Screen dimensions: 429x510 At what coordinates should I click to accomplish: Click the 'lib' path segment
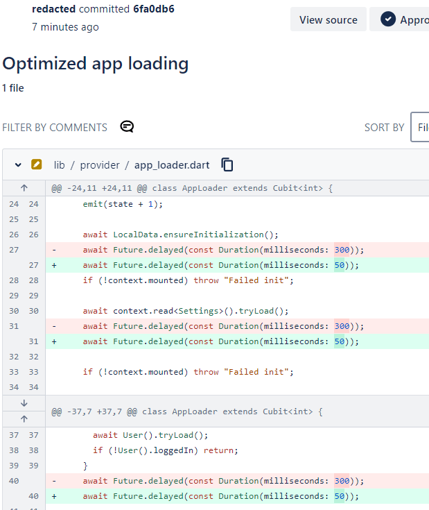(x=59, y=165)
